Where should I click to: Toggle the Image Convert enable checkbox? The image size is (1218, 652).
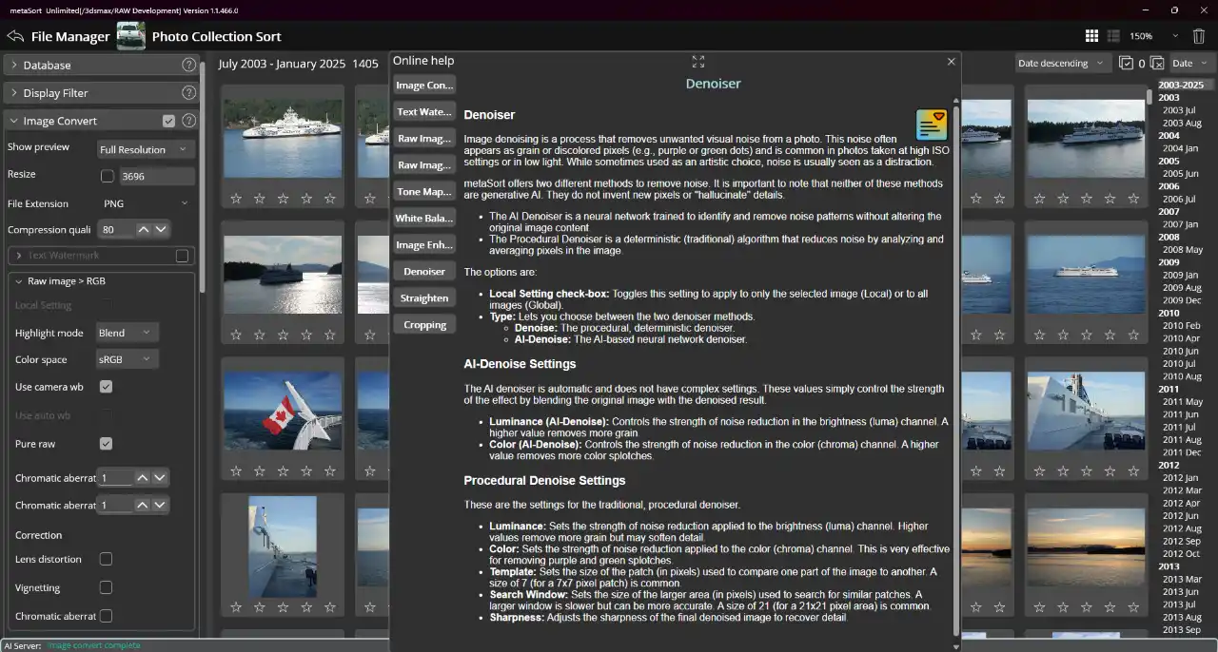point(168,121)
